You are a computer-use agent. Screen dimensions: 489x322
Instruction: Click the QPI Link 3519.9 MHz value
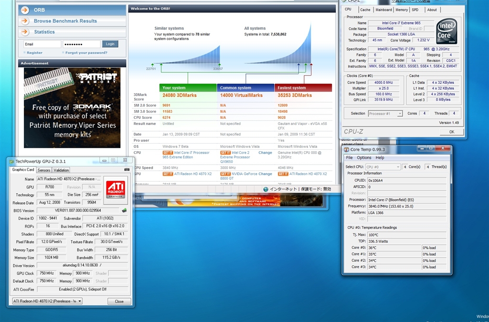tap(383, 100)
